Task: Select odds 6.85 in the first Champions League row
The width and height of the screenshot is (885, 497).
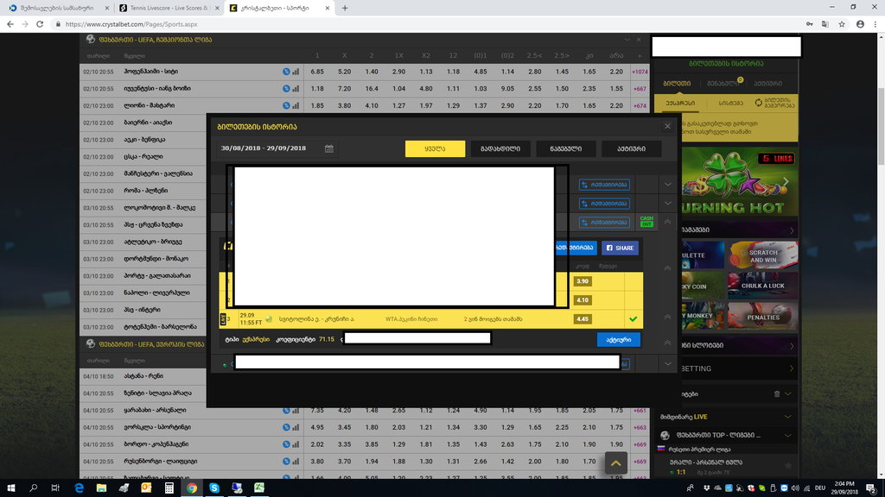Action: coord(317,72)
